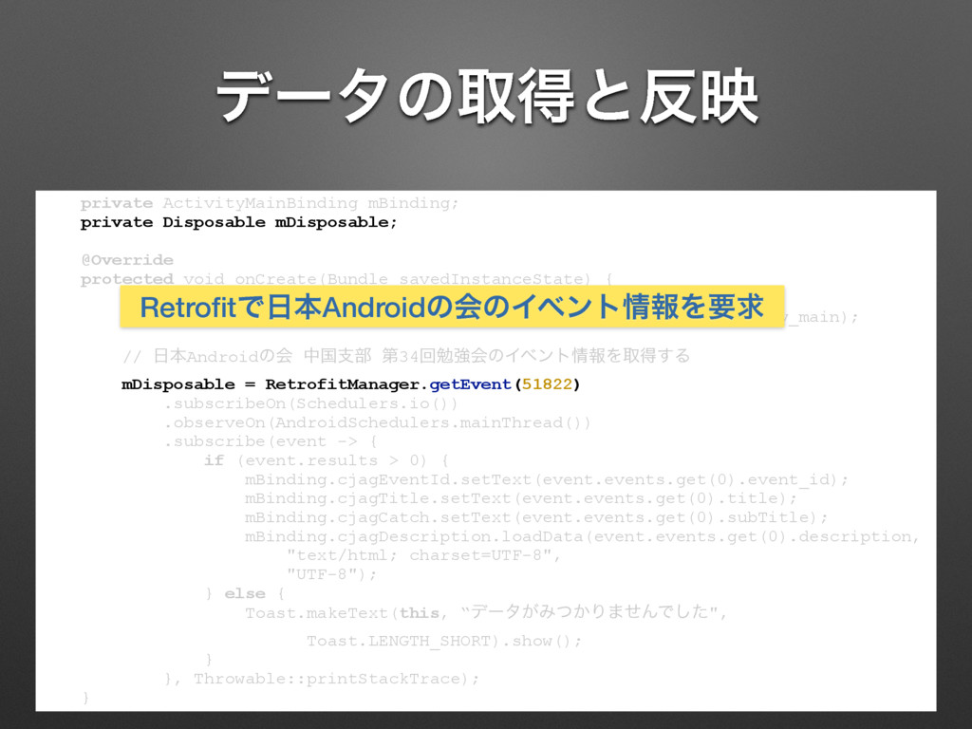The image size is (972, 729).
Task: Click '}, Throwable::printStackTrace);' line
Action: click(x=321, y=679)
